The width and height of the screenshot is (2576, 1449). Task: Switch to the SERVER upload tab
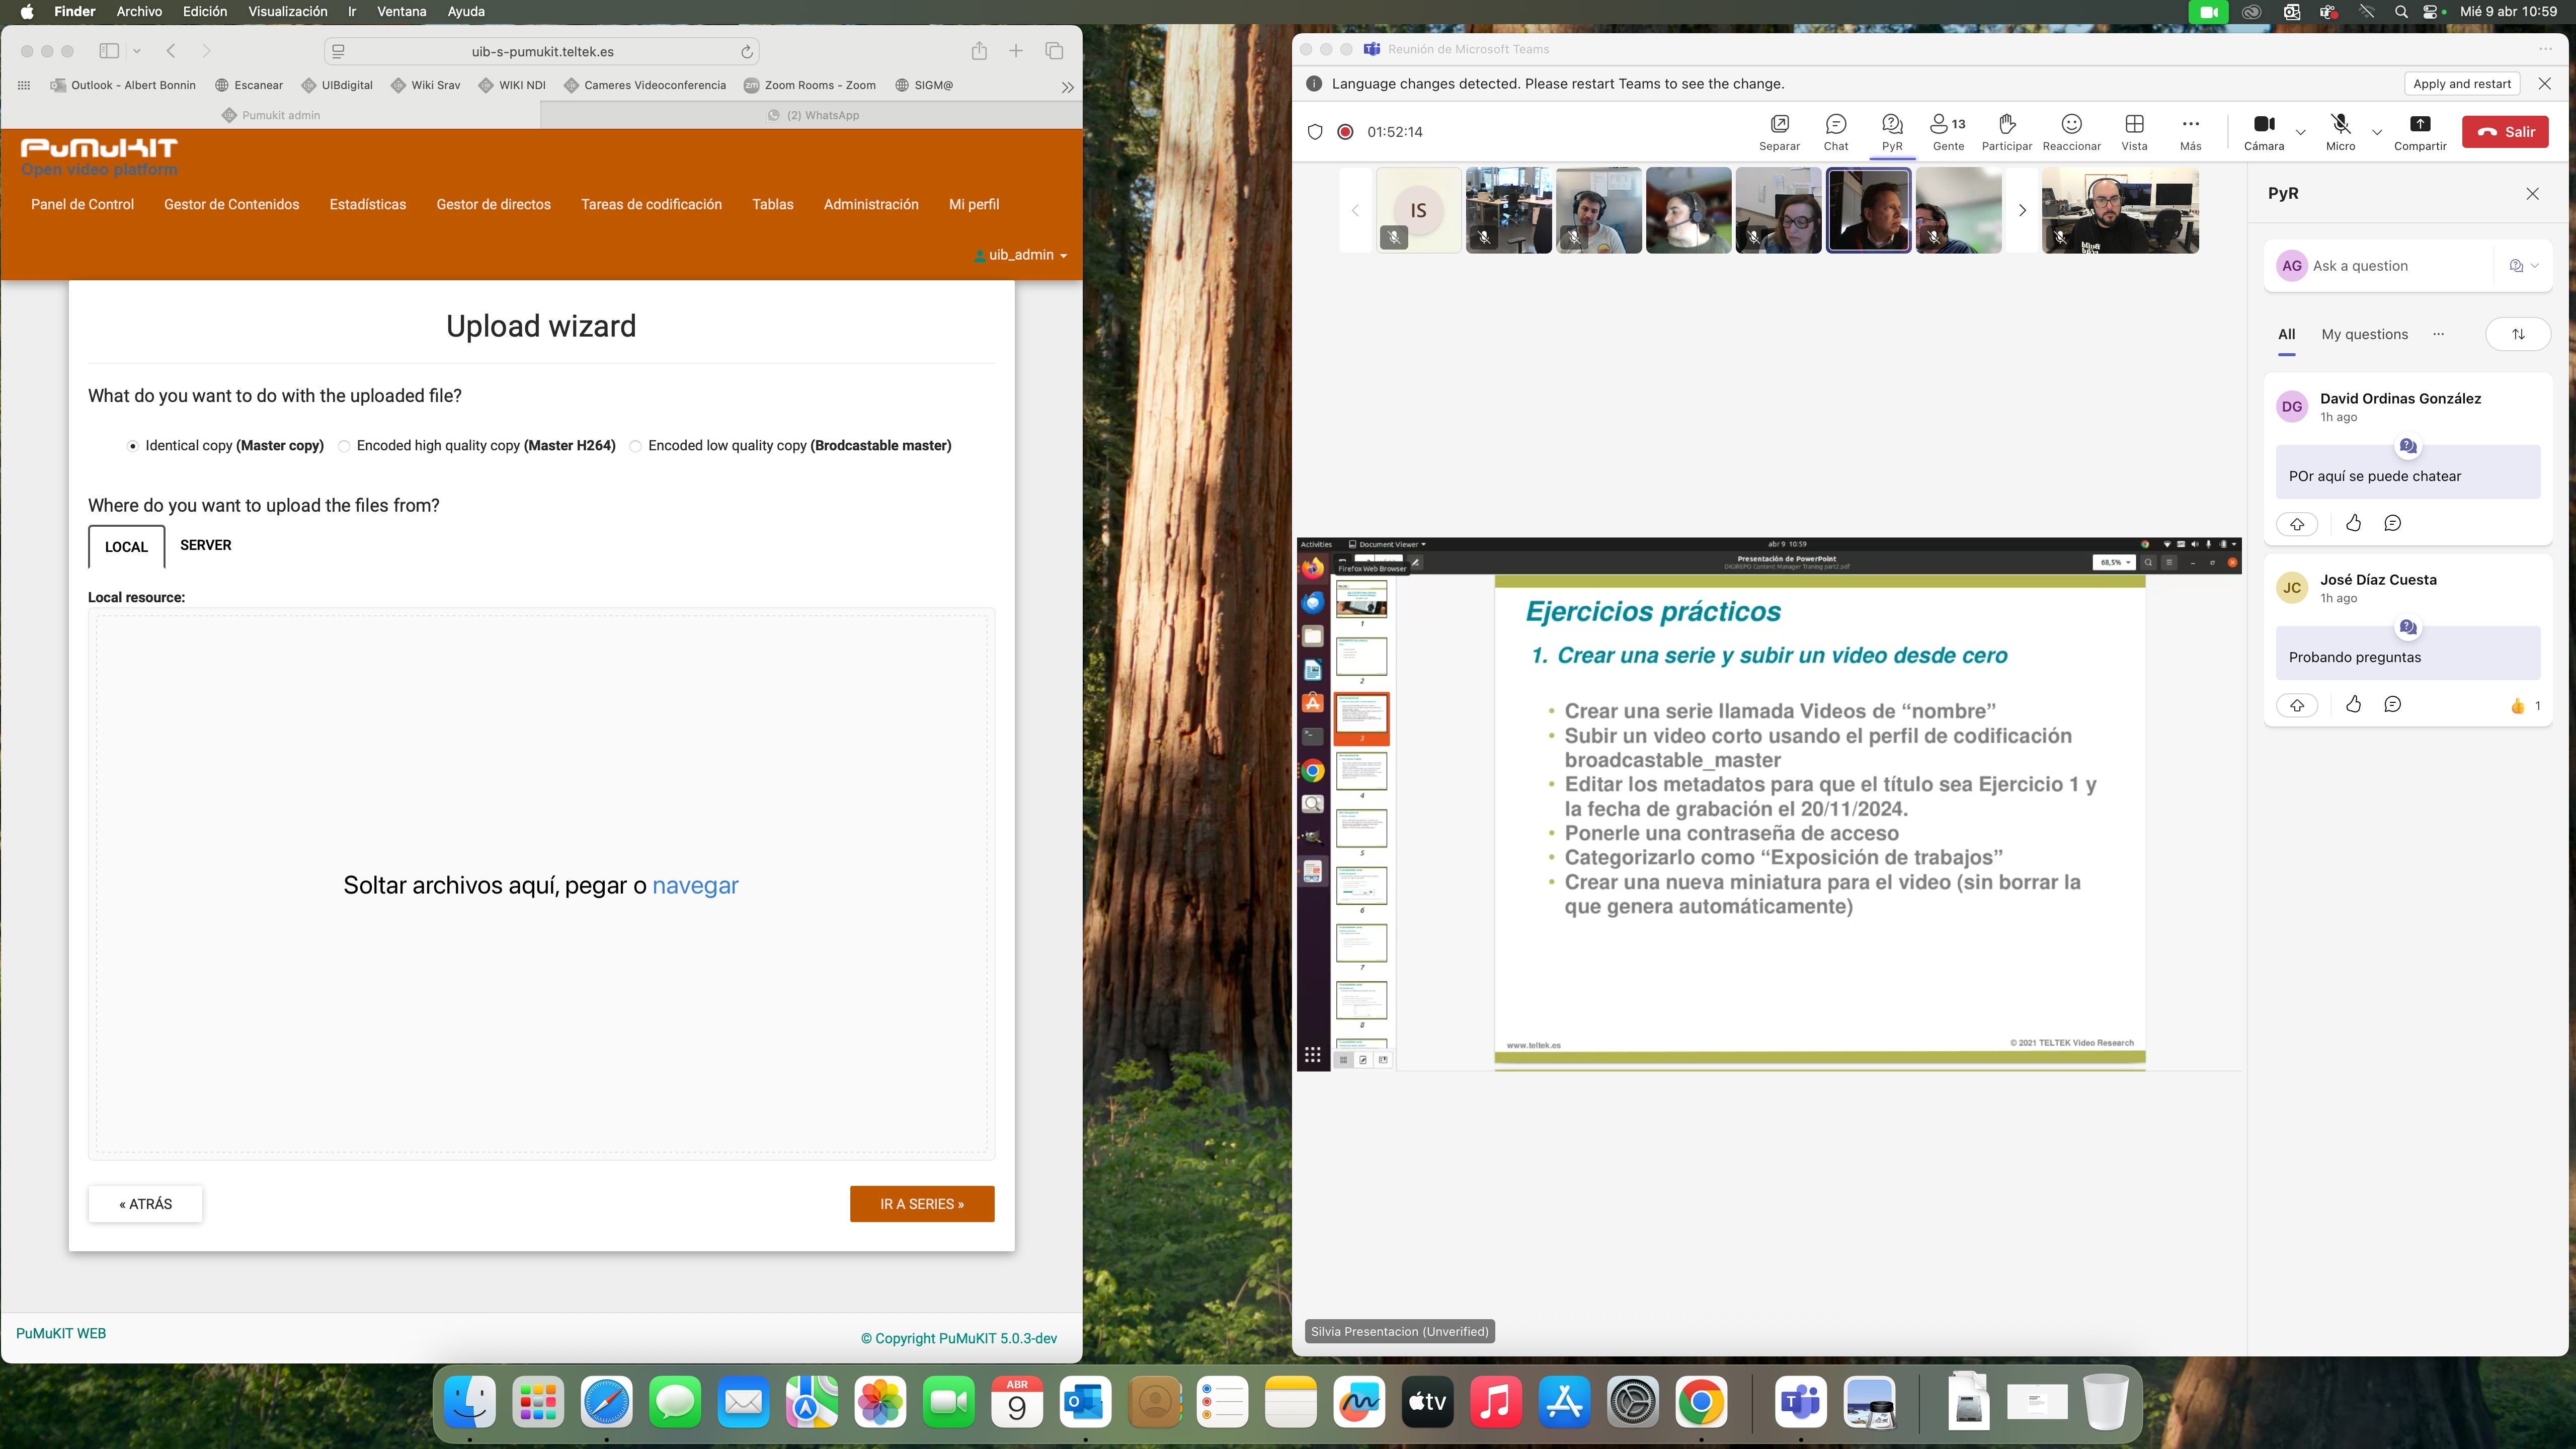[205, 545]
